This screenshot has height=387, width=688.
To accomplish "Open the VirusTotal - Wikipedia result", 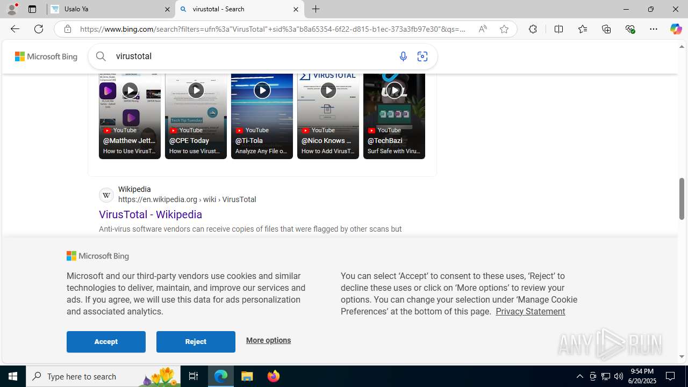I will pos(150,214).
